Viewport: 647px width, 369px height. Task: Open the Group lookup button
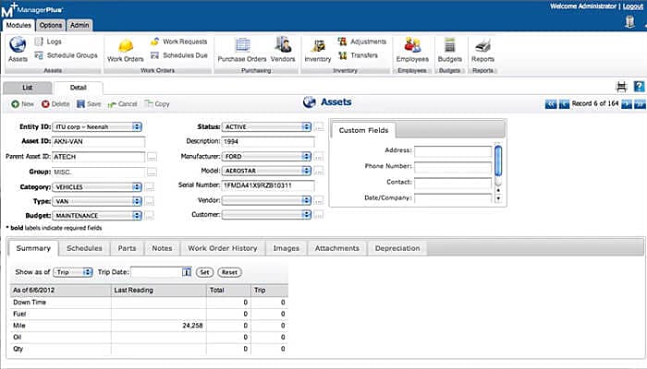click(x=152, y=173)
